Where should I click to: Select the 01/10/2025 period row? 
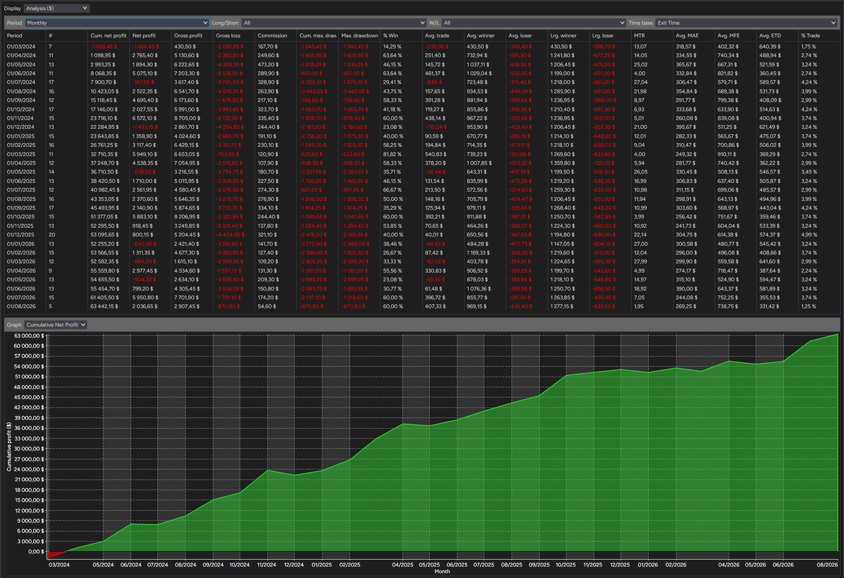[x=421, y=217]
